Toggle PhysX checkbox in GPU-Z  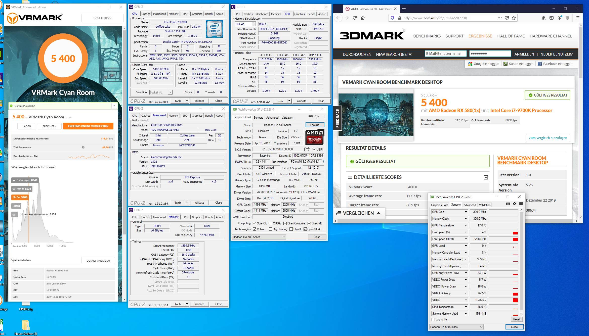click(x=291, y=229)
